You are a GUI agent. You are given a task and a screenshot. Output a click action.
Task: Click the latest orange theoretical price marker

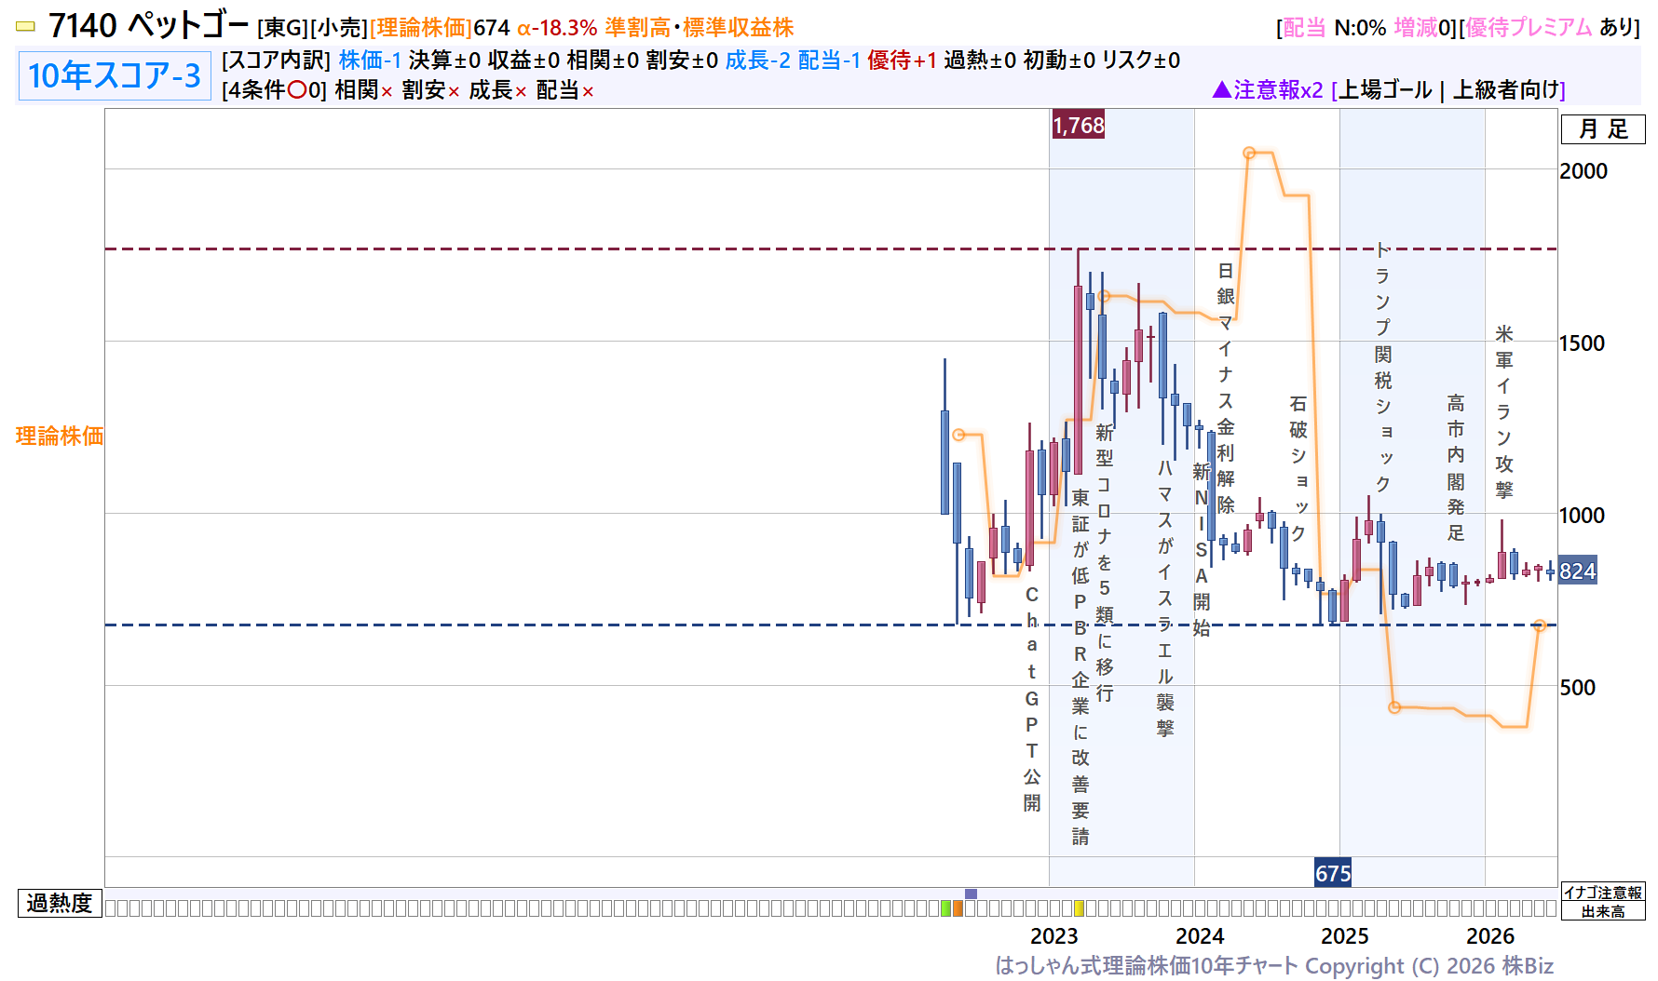[x=1540, y=626]
